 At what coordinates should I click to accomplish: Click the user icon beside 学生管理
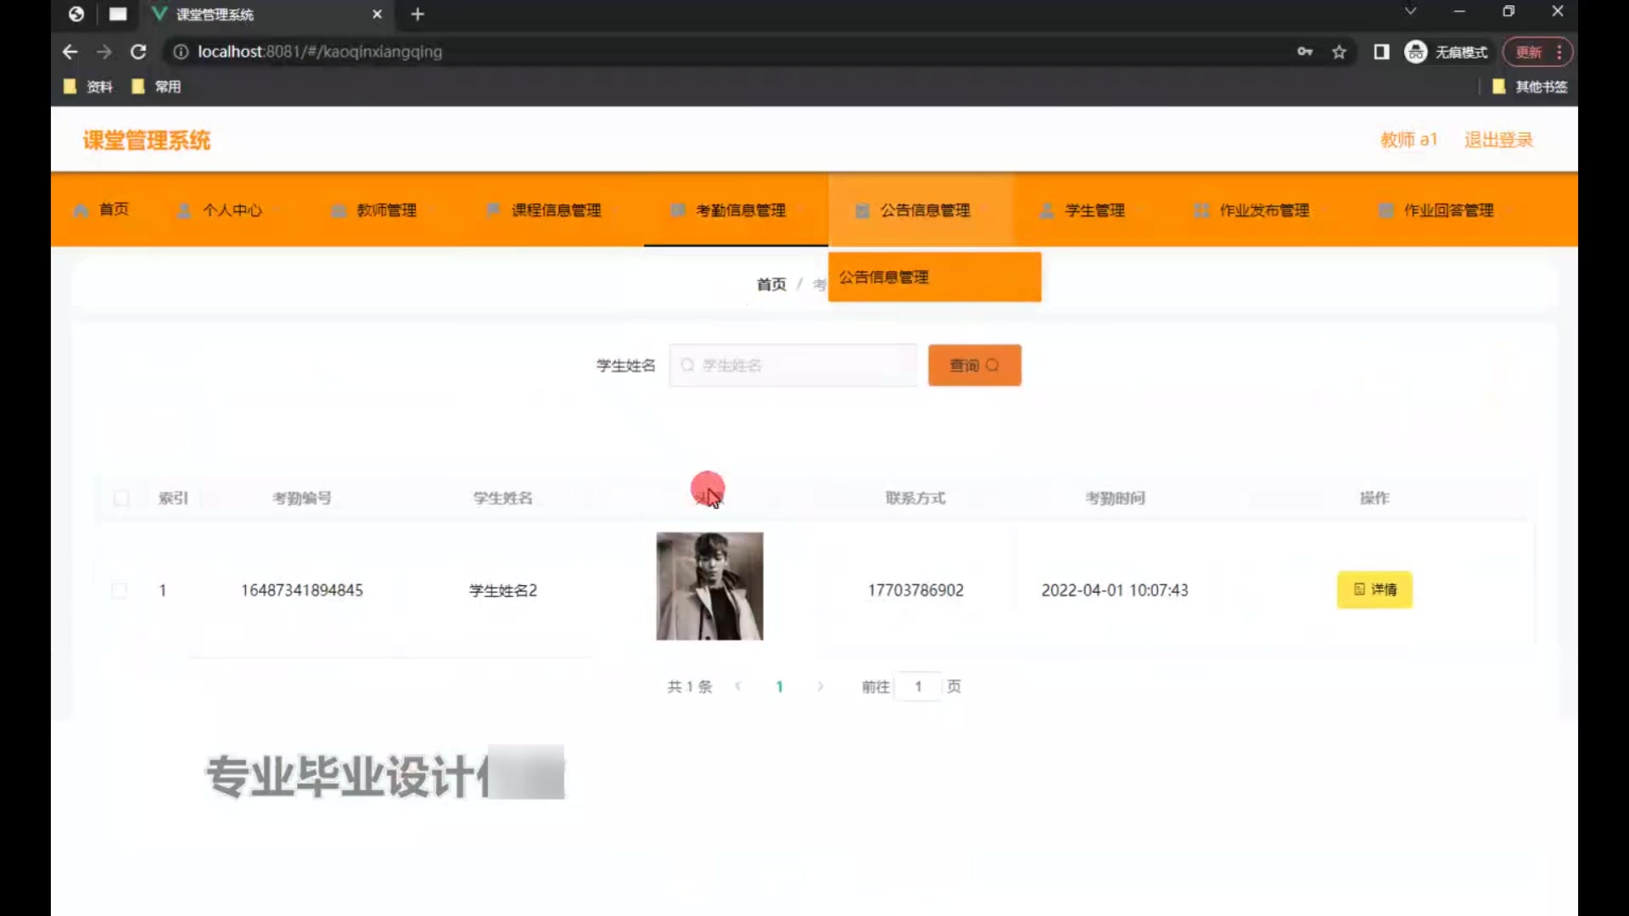[x=1047, y=210]
